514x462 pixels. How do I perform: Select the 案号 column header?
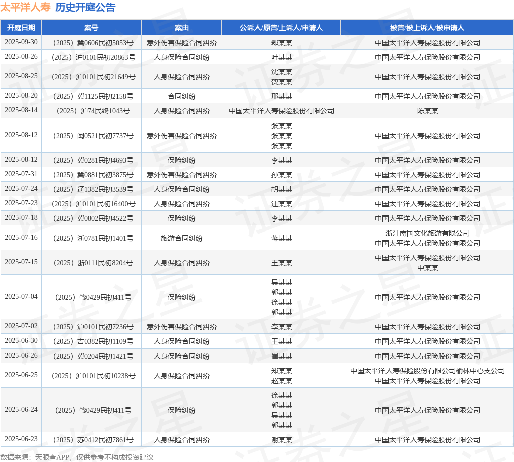(91, 28)
